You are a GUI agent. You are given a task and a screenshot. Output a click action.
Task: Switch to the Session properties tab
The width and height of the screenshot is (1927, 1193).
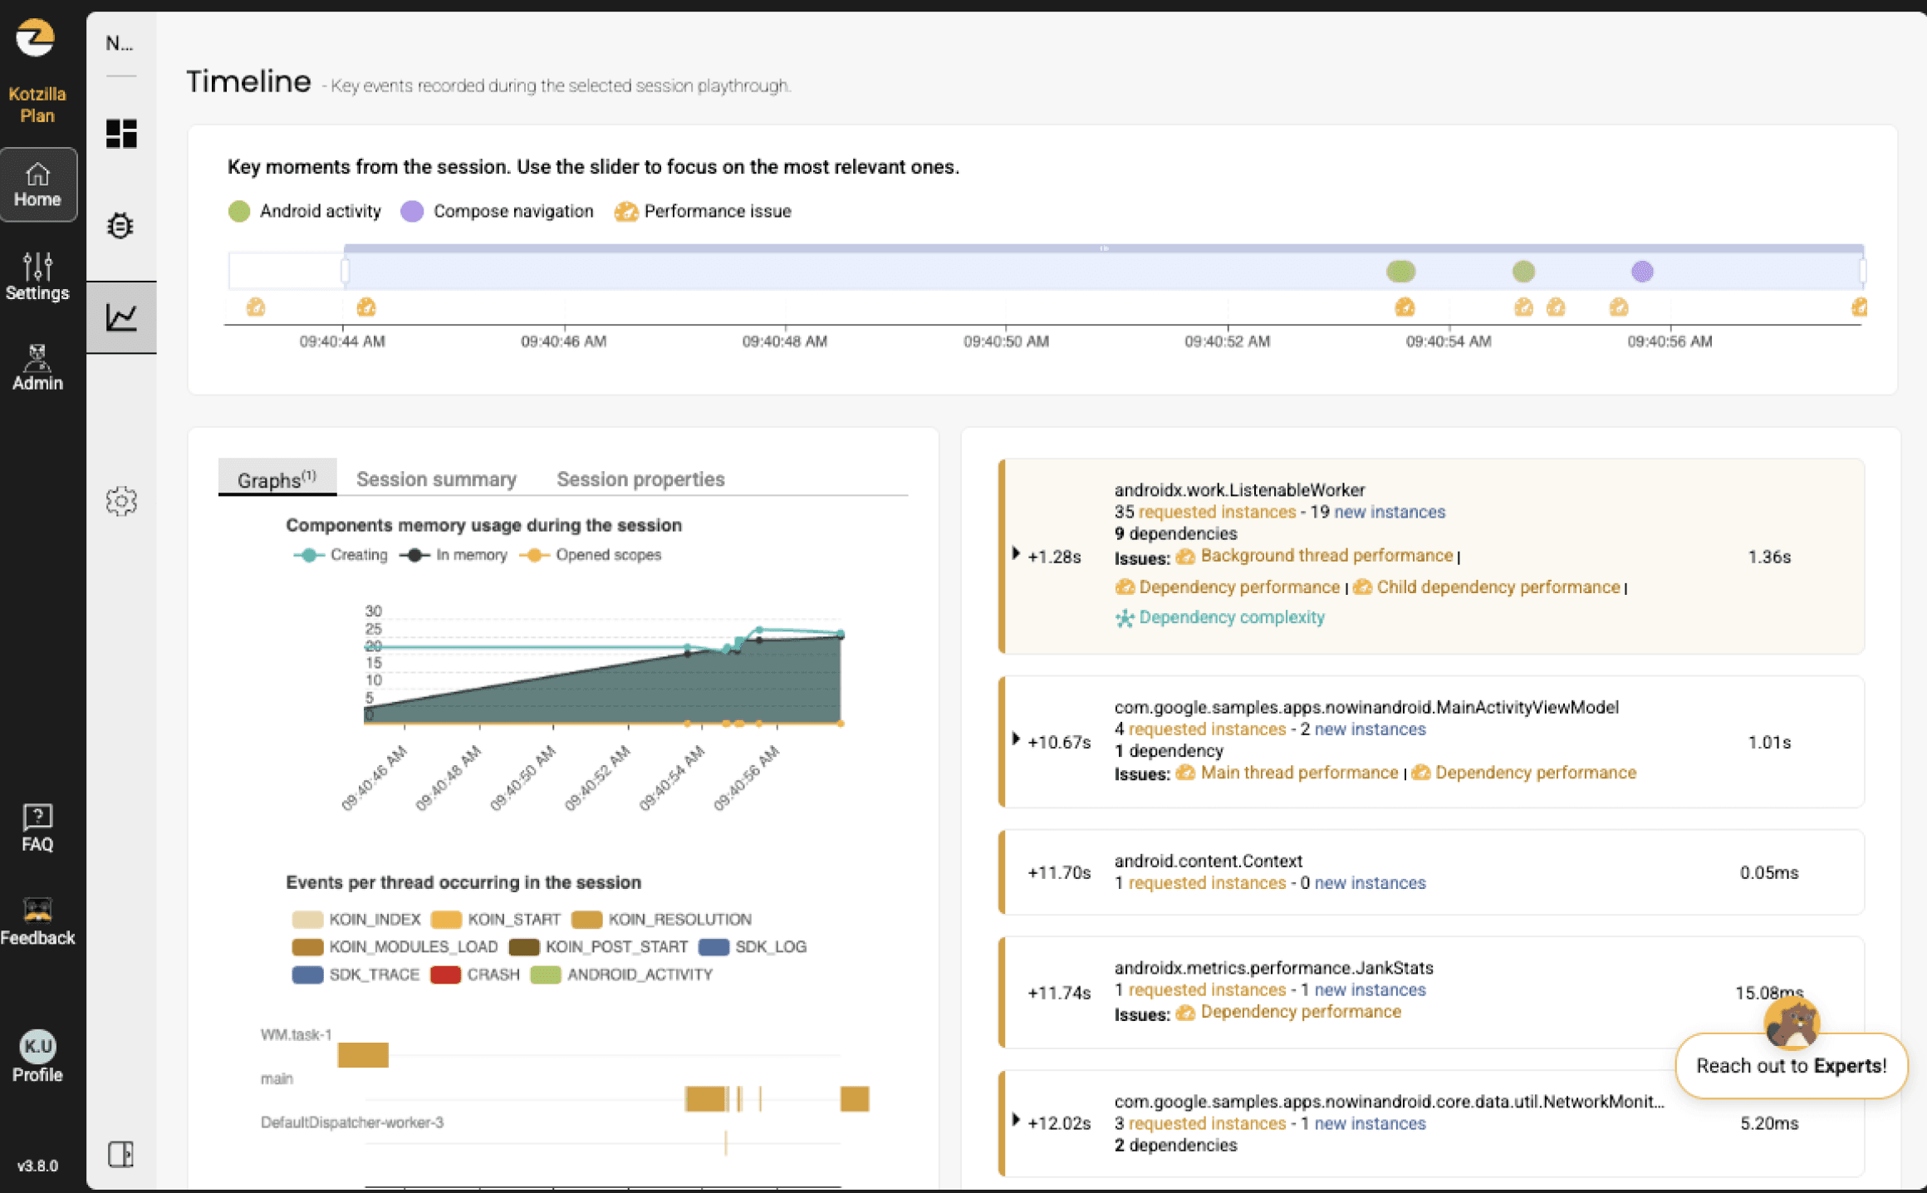[x=640, y=479]
